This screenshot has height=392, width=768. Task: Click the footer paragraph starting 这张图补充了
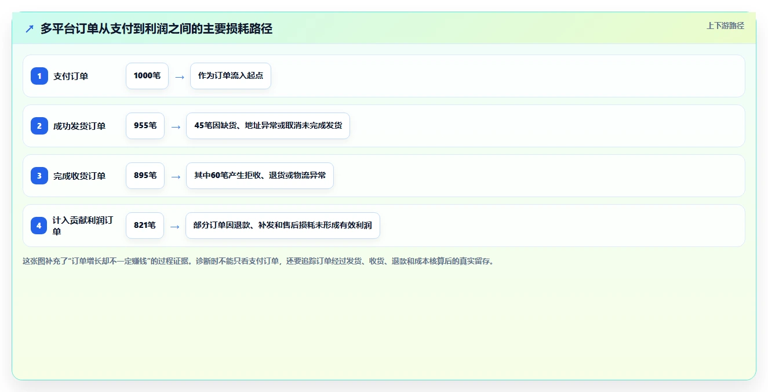click(x=259, y=261)
